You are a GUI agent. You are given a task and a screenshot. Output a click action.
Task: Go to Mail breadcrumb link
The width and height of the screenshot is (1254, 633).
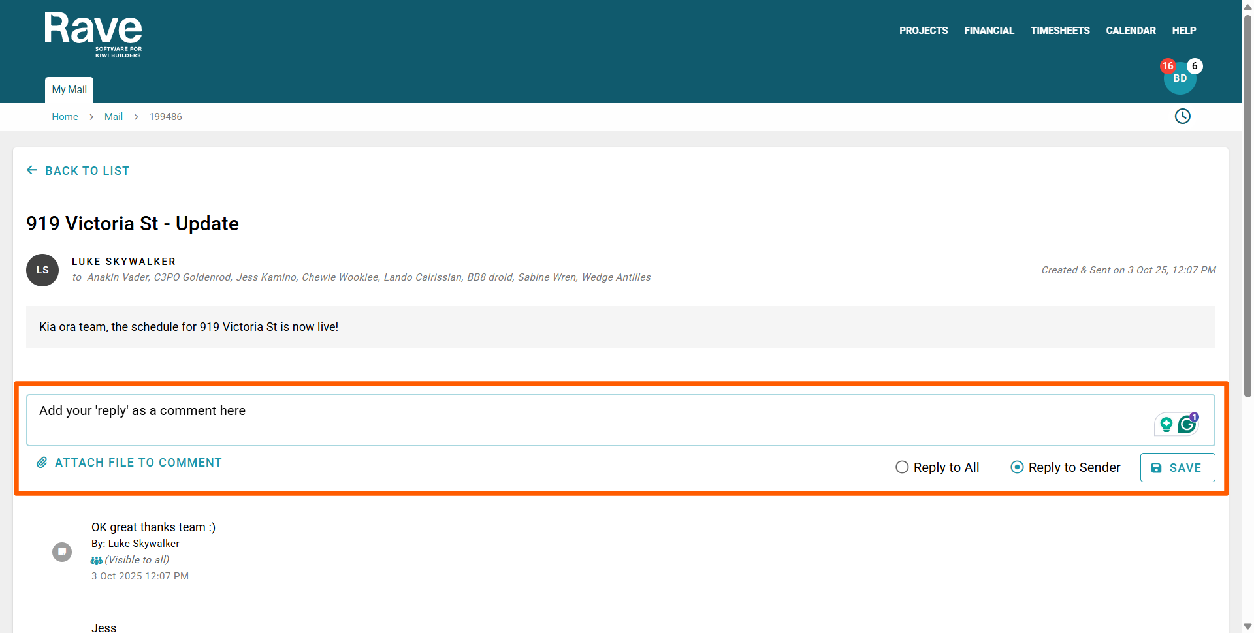point(114,117)
